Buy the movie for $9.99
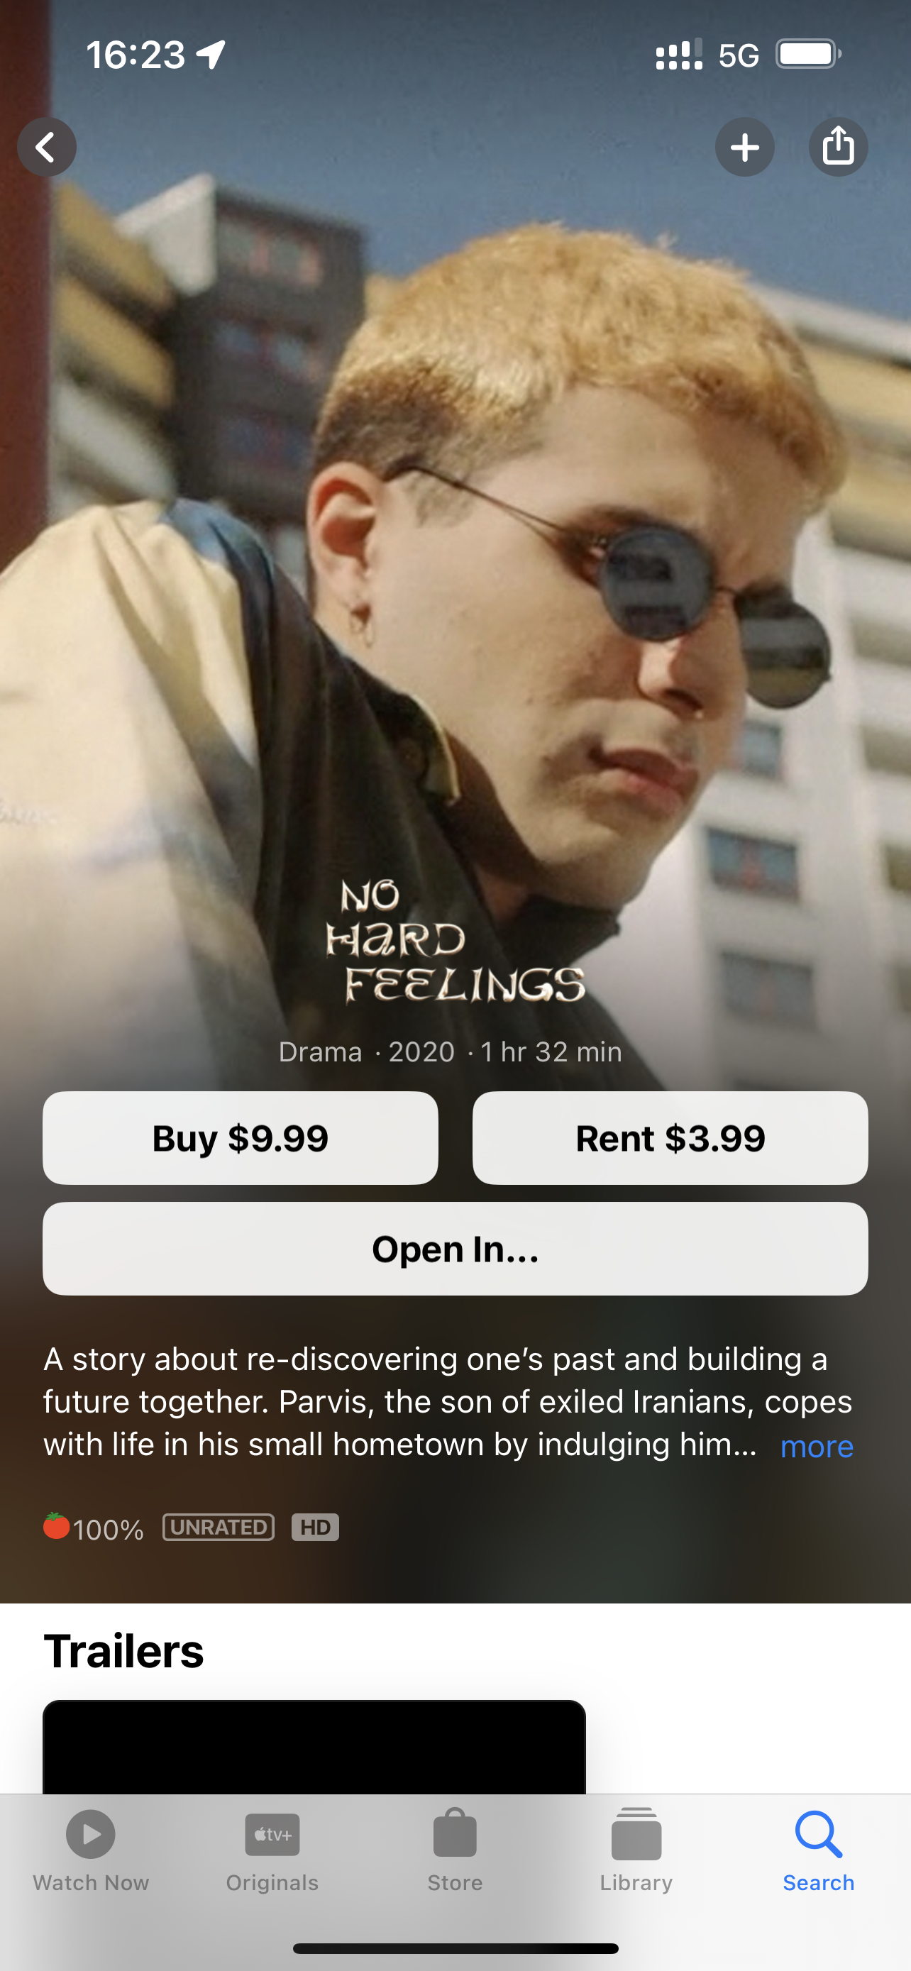The image size is (911, 1971). (x=241, y=1138)
